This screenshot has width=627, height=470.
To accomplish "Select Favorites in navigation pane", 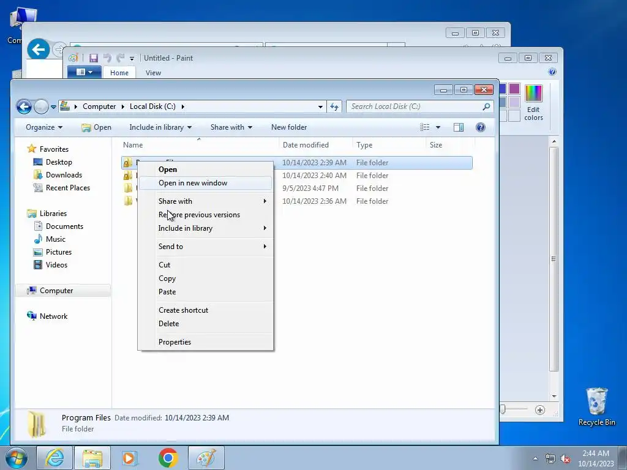I will click(x=48, y=149).
